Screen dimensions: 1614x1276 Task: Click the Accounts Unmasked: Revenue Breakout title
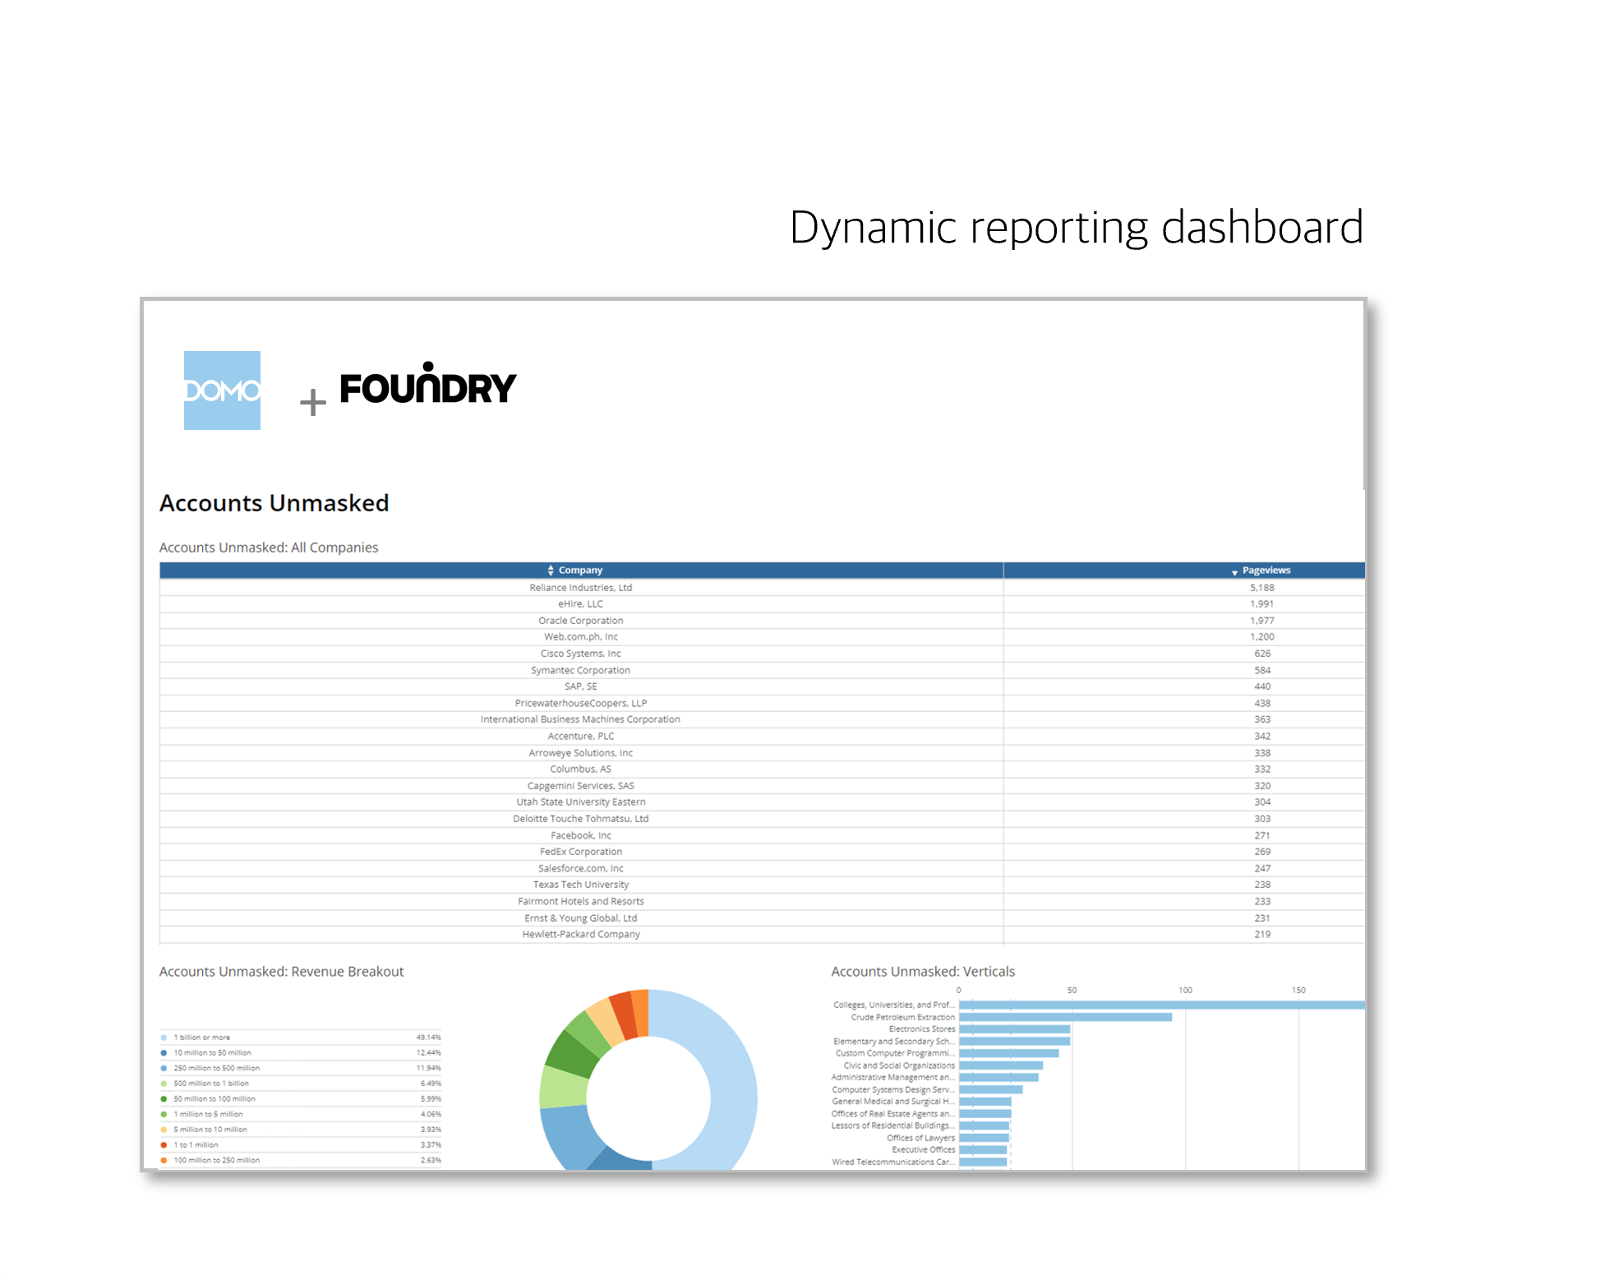pos(282,972)
